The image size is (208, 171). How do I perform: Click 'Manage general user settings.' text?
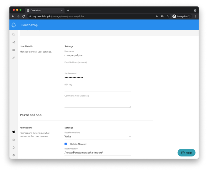pos(36,52)
